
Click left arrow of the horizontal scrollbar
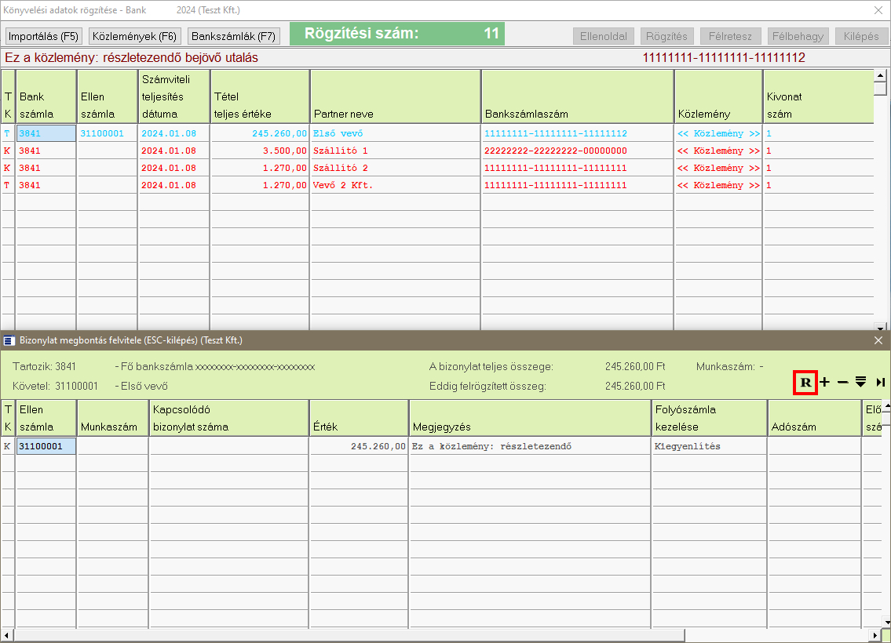[7, 635]
